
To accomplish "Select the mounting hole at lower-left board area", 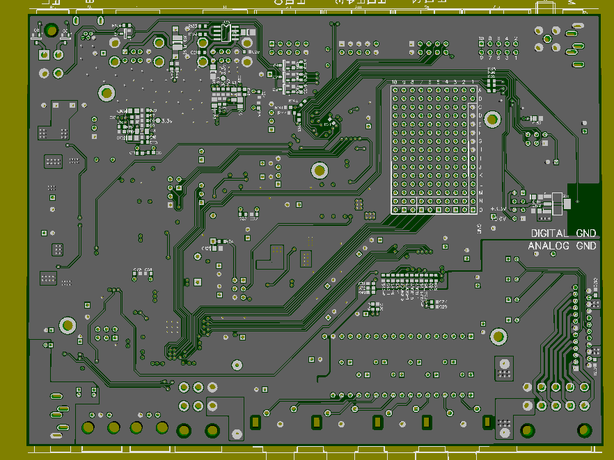I will pos(68,325).
